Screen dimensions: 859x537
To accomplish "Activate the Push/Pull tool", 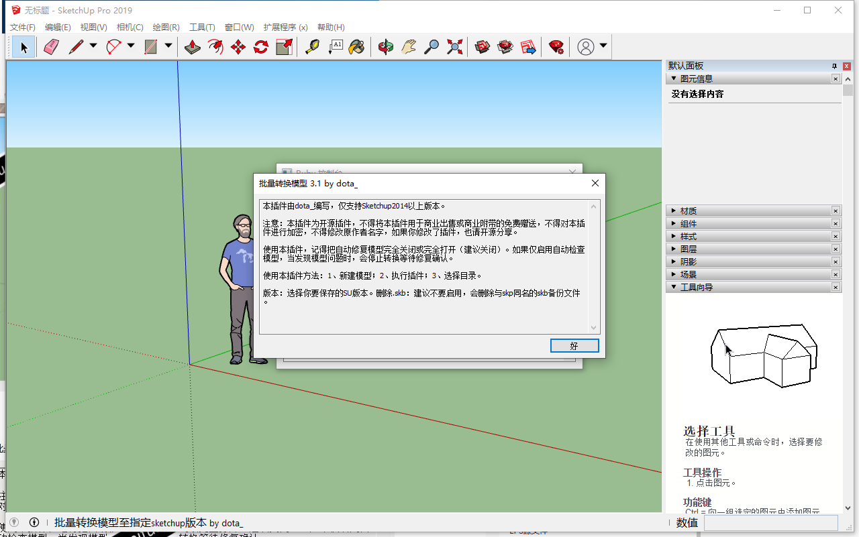I will [x=193, y=47].
